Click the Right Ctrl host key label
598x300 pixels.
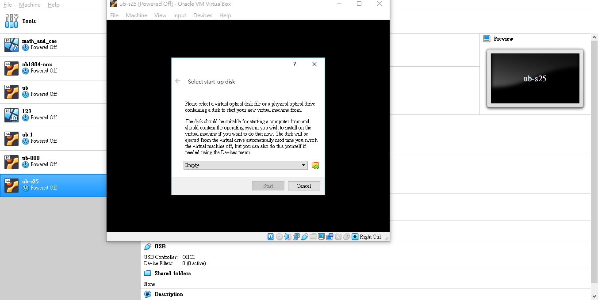(370, 237)
